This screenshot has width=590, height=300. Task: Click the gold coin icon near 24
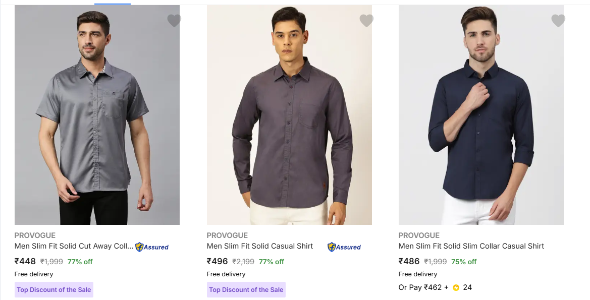pos(456,288)
